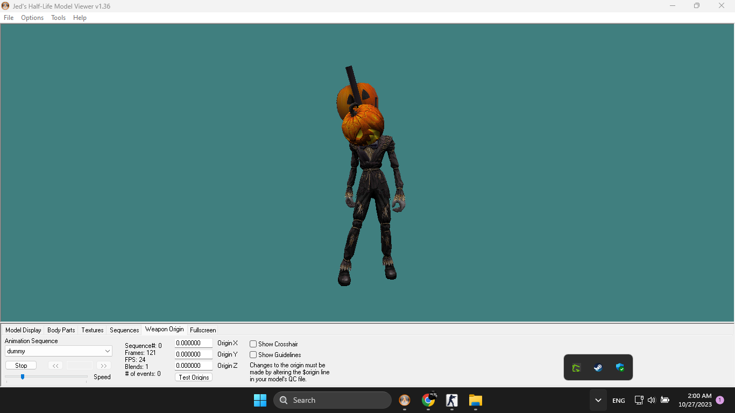Click the animation Speed slider handle

click(x=23, y=377)
